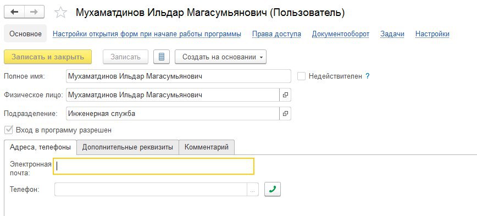Tick the Недействителен checkbox
Image resolution: width=477 pixels, height=216 pixels.
301,76
